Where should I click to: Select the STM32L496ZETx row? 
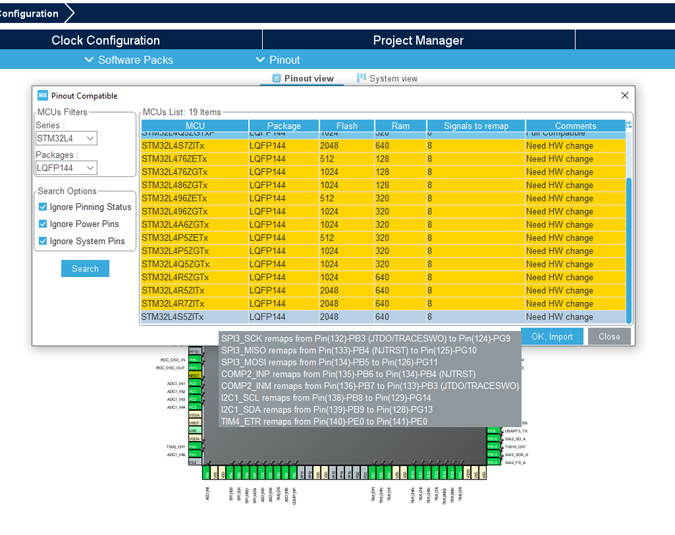point(384,199)
